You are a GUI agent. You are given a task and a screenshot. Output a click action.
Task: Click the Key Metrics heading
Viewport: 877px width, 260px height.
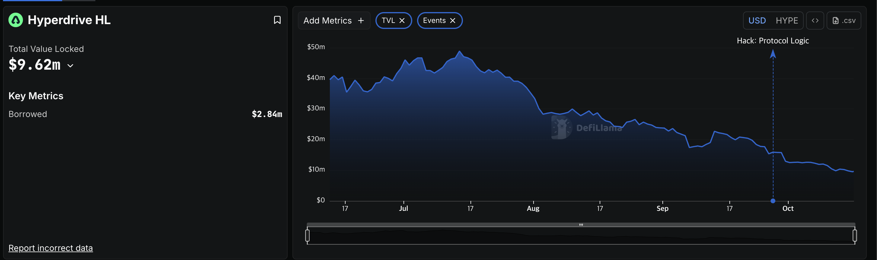(x=36, y=96)
